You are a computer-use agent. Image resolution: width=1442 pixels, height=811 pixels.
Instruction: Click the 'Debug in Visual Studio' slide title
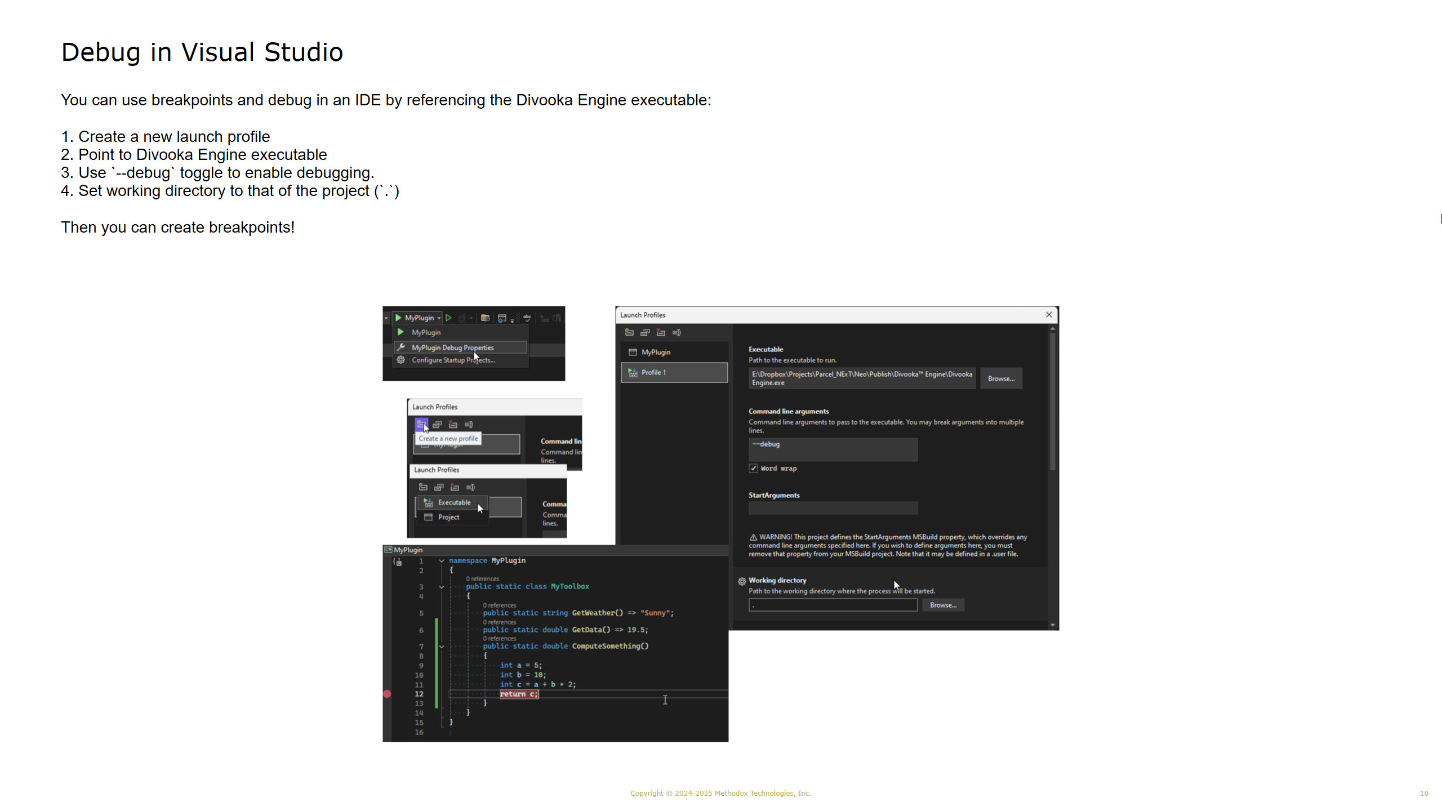click(x=202, y=52)
